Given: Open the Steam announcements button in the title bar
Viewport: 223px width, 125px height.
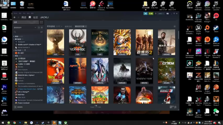Looking at the screenshot, I should coord(145,14).
